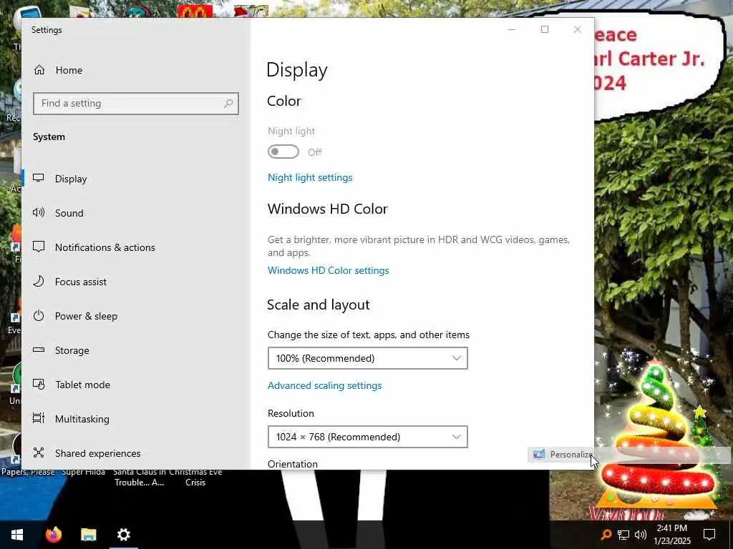Screen dimensions: 733x549
Task: Click the Multitasking icon
Action: (39, 418)
